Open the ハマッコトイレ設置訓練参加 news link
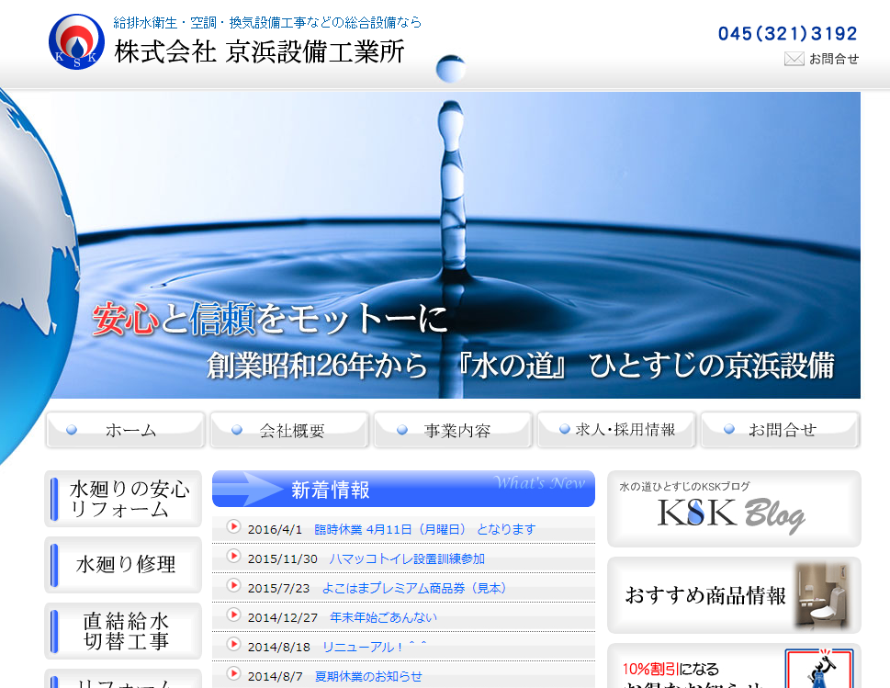Image resolution: width=890 pixels, height=688 pixels. tap(406, 559)
